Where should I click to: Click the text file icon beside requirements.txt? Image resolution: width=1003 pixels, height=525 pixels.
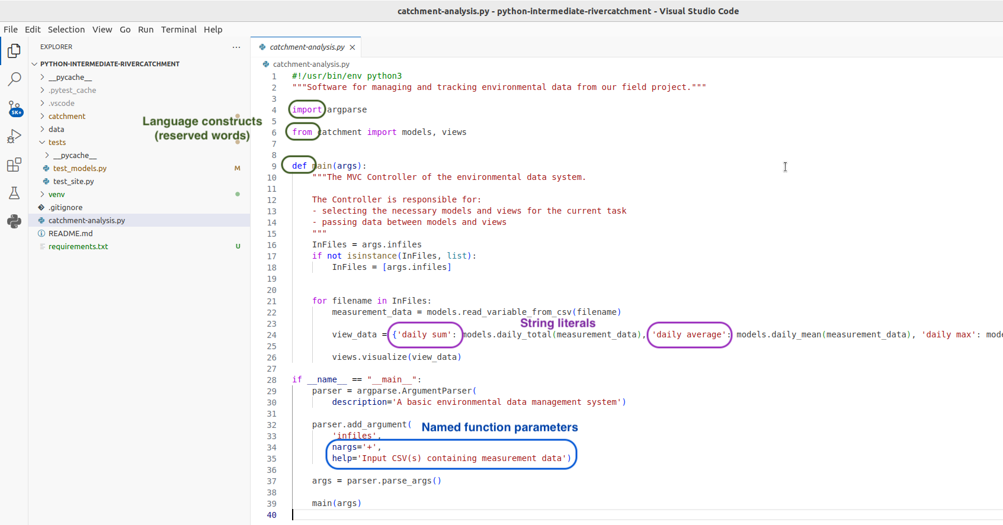tap(42, 247)
